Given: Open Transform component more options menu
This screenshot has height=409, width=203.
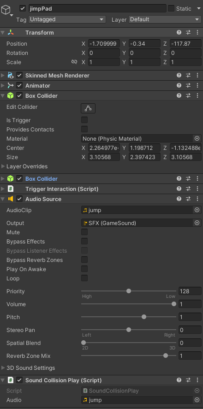Looking at the screenshot, I should pyautogui.click(x=197, y=33).
